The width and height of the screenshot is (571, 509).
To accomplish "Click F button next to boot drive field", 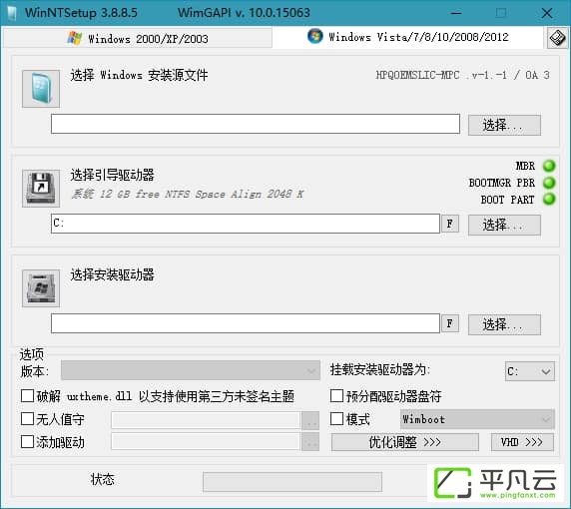I will 450,224.
